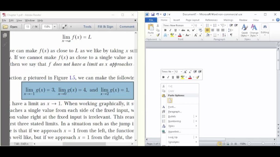Open the Times New Roman font dropdown
280x157 pixels.
(x=191, y=25)
